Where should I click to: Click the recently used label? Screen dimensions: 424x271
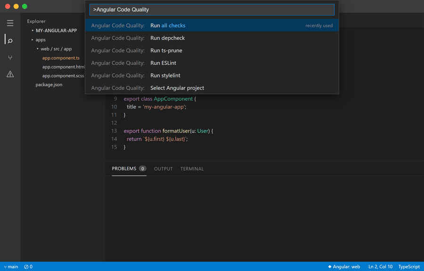point(319,26)
